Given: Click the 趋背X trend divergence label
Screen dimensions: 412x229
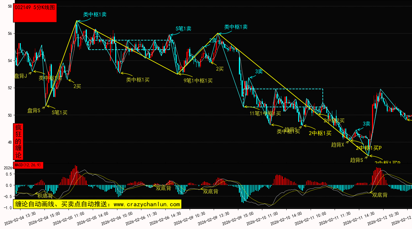Looking at the screenshot, I should [x=338, y=144].
